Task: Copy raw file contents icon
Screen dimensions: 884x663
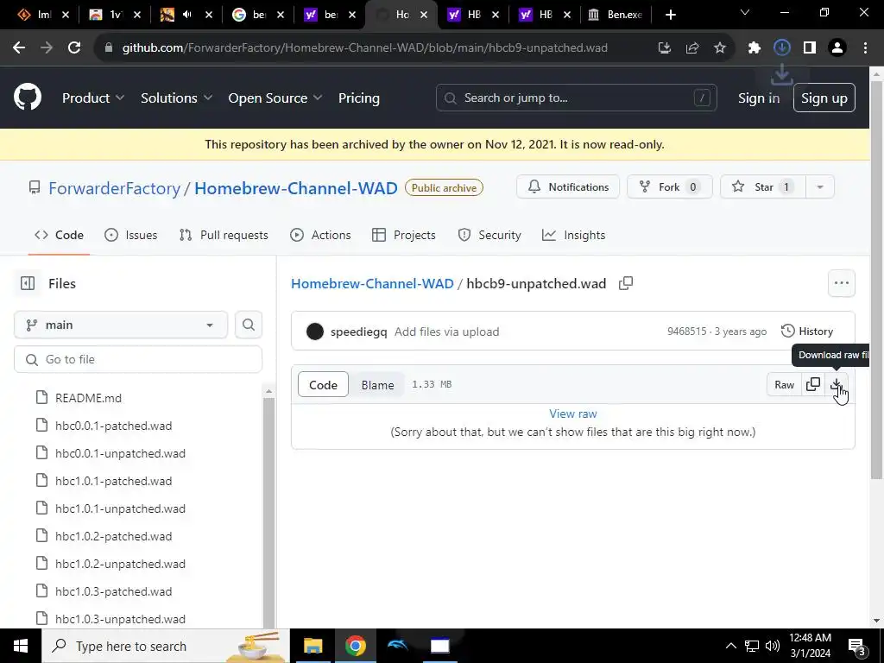Action: tap(813, 384)
